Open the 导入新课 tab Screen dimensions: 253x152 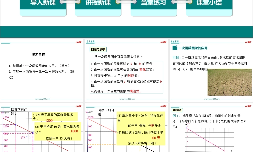tap(43, 3)
